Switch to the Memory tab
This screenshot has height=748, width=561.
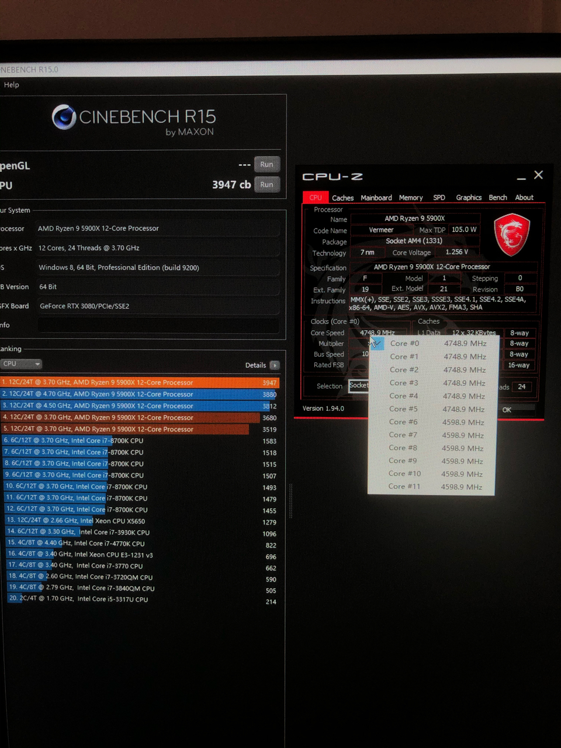coord(411,198)
